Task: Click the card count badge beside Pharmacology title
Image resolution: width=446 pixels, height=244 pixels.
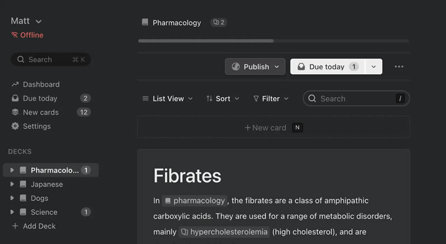Action: coord(219,22)
